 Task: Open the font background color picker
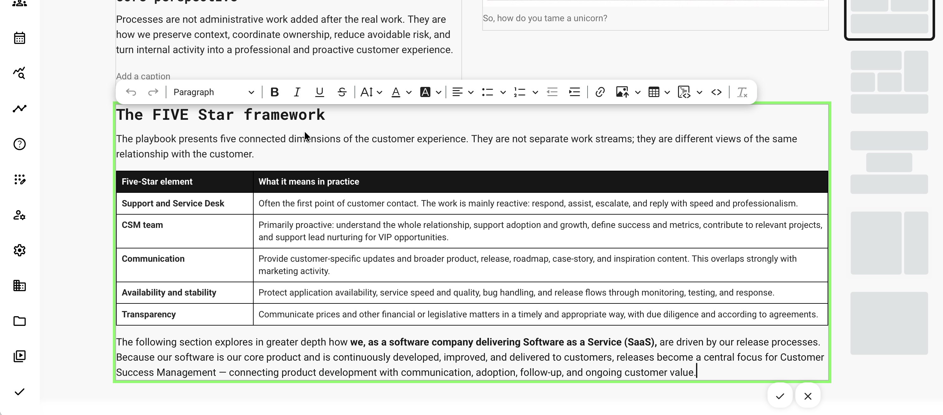tap(430, 92)
